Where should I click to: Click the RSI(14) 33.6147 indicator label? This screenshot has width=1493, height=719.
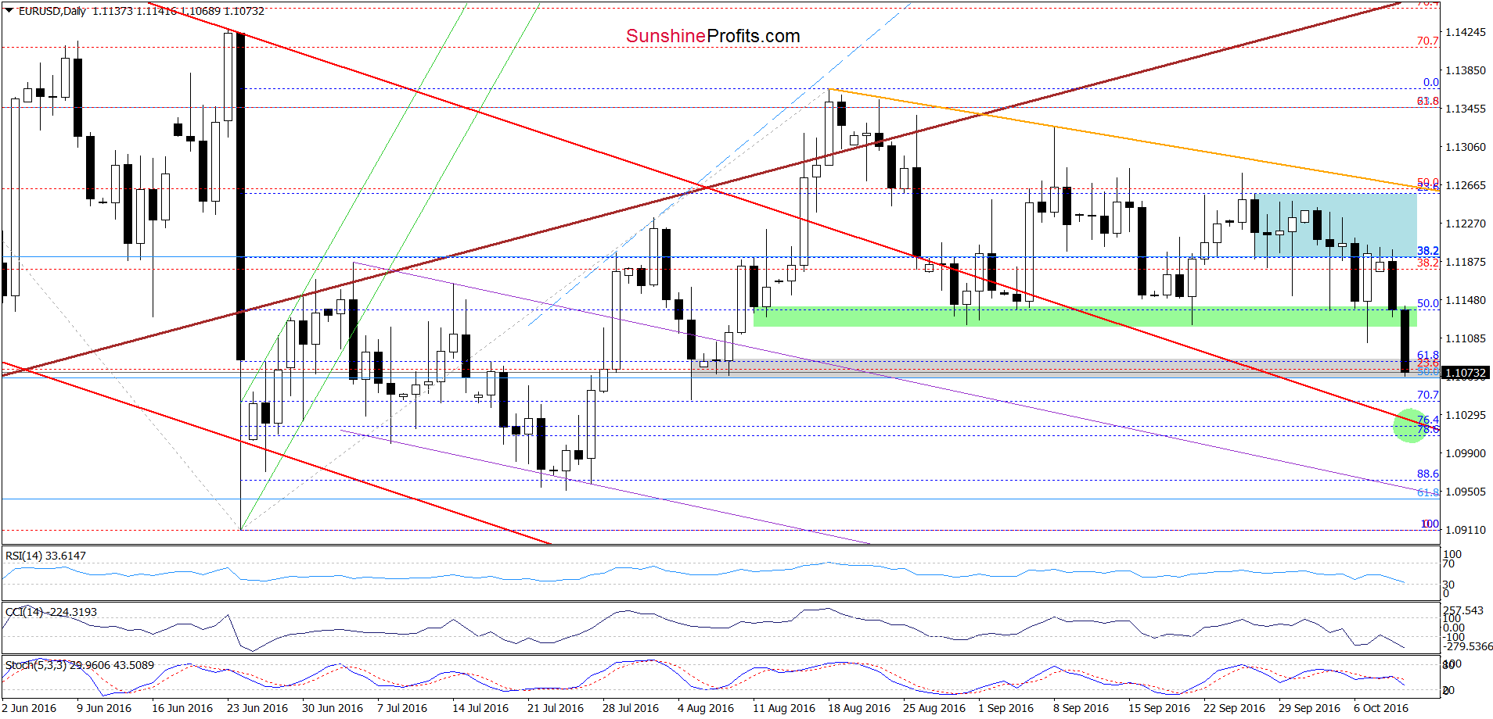[45, 556]
